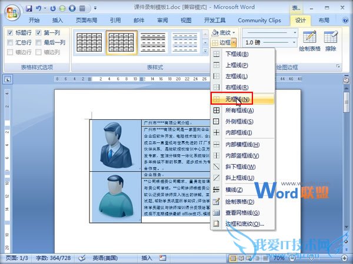
Task: Open Community Clips tab
Action: [259, 20]
